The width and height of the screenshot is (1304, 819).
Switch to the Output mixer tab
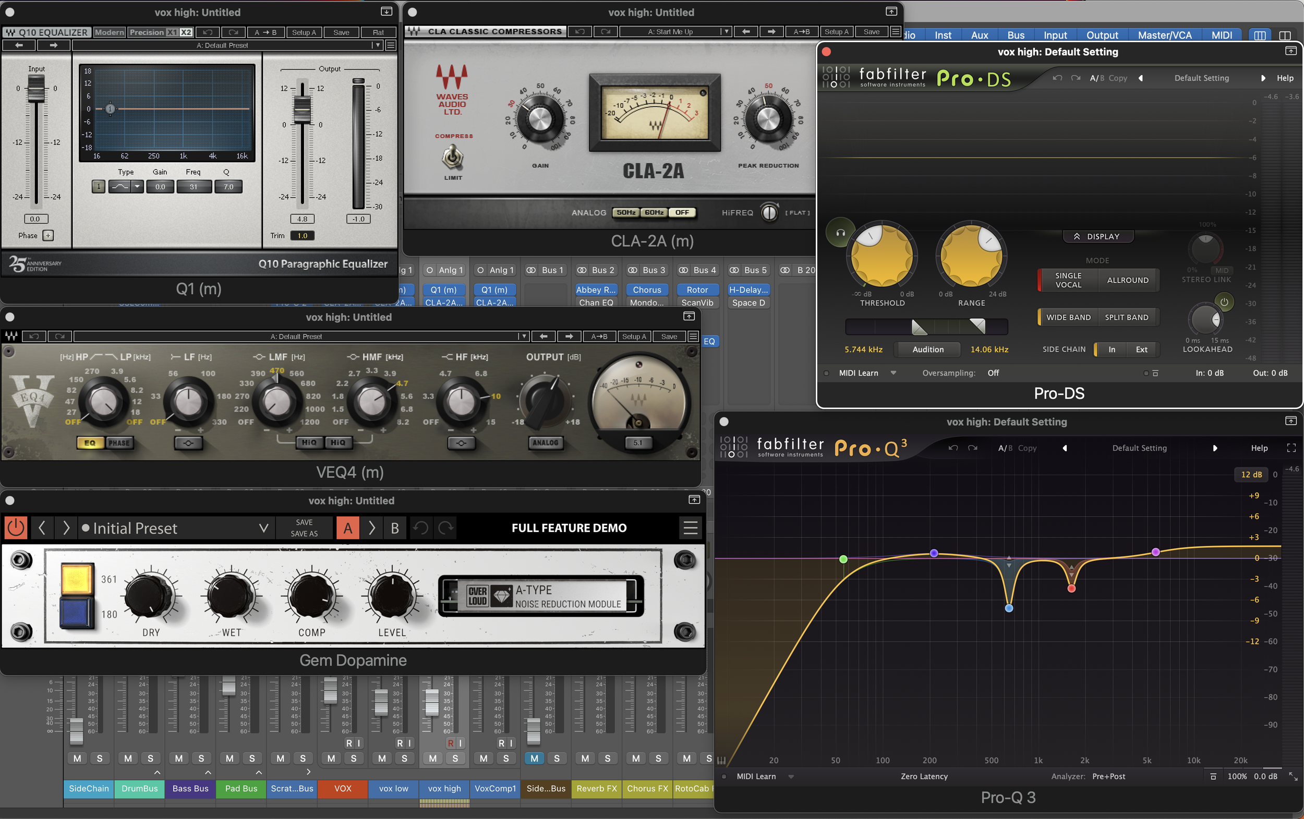[x=1102, y=35]
